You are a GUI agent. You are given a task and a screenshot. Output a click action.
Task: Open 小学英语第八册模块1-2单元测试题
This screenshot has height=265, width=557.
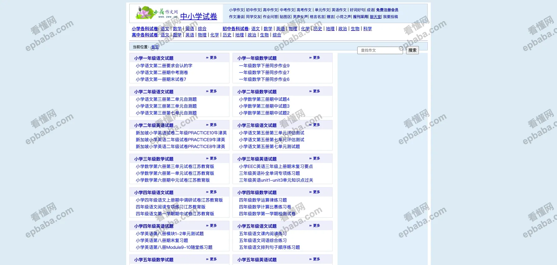tap(170, 234)
